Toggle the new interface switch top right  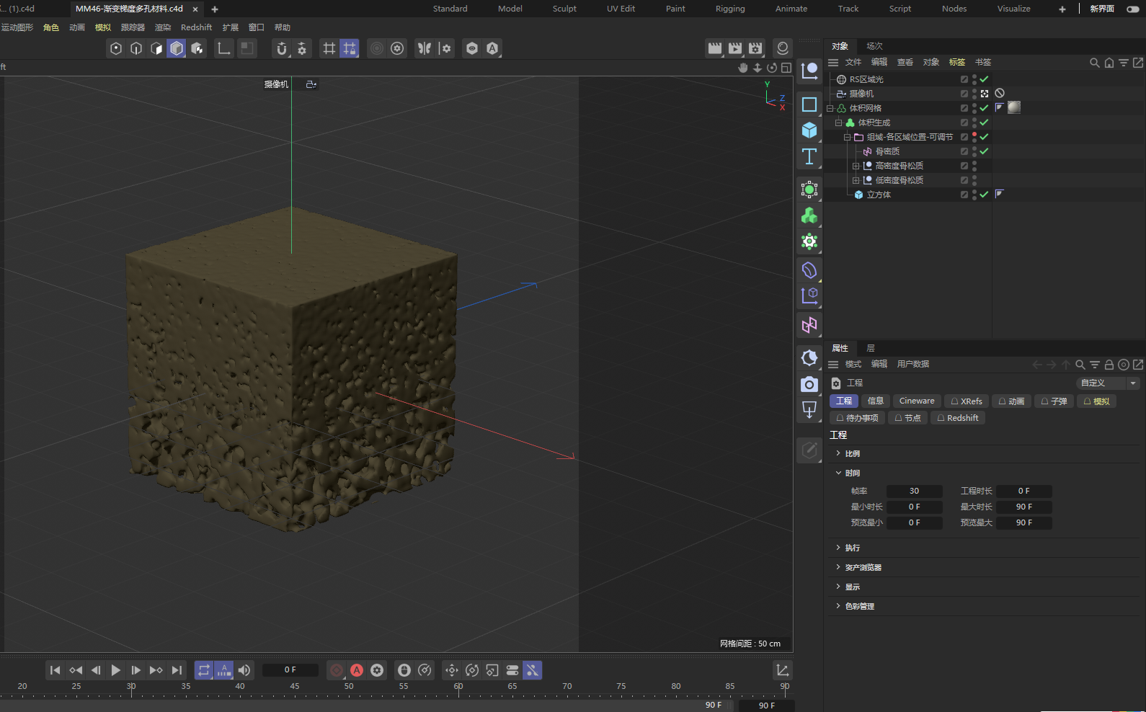click(1133, 9)
